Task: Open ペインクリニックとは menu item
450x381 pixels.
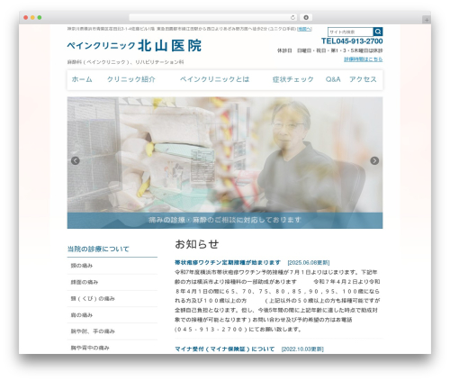Action: 214,79
